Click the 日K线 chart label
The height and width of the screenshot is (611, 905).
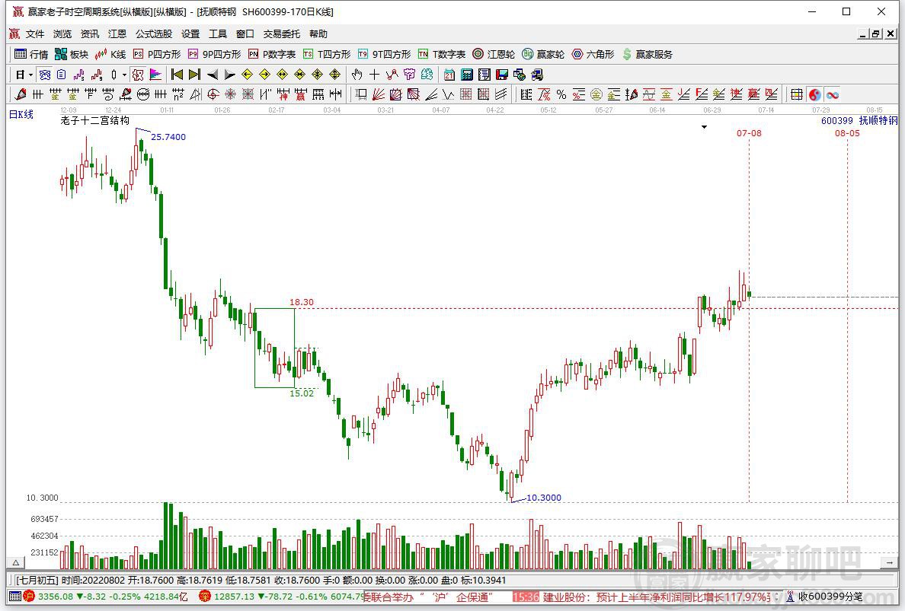21,114
